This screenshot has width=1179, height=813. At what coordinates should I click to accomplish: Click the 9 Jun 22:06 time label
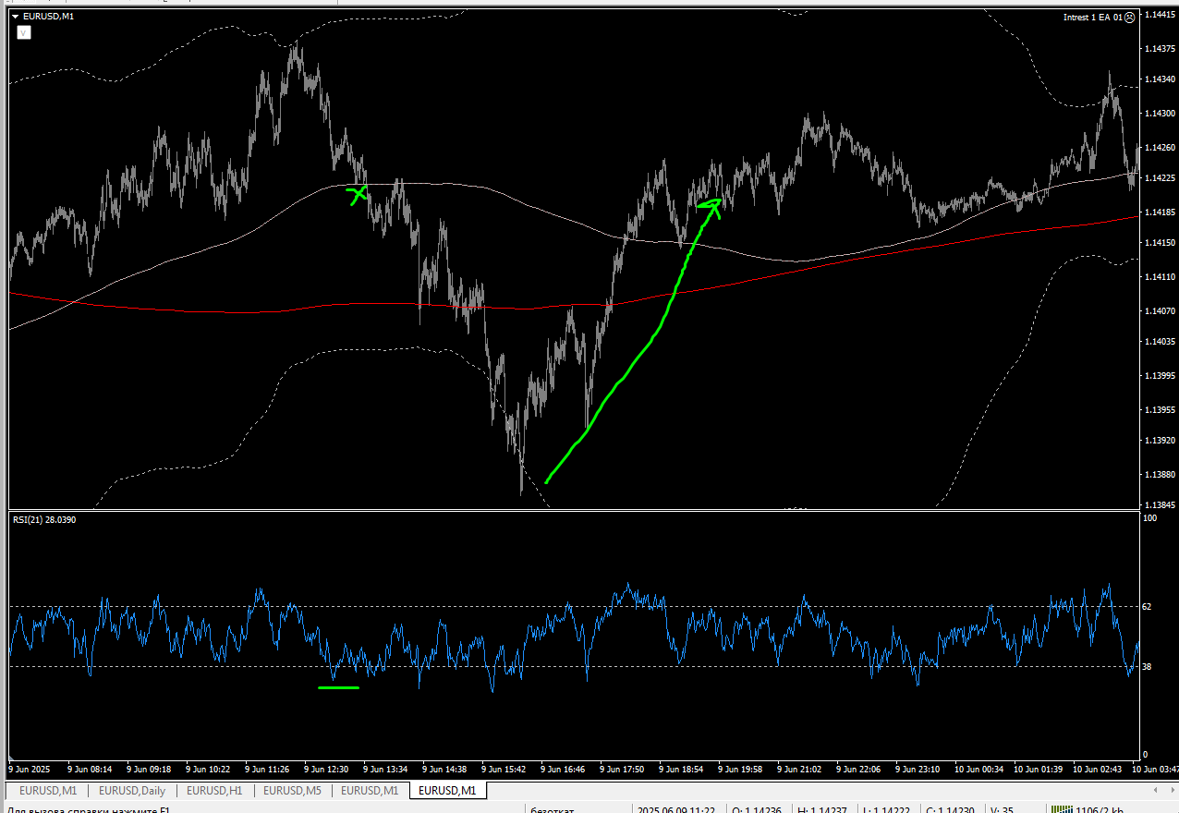858,769
